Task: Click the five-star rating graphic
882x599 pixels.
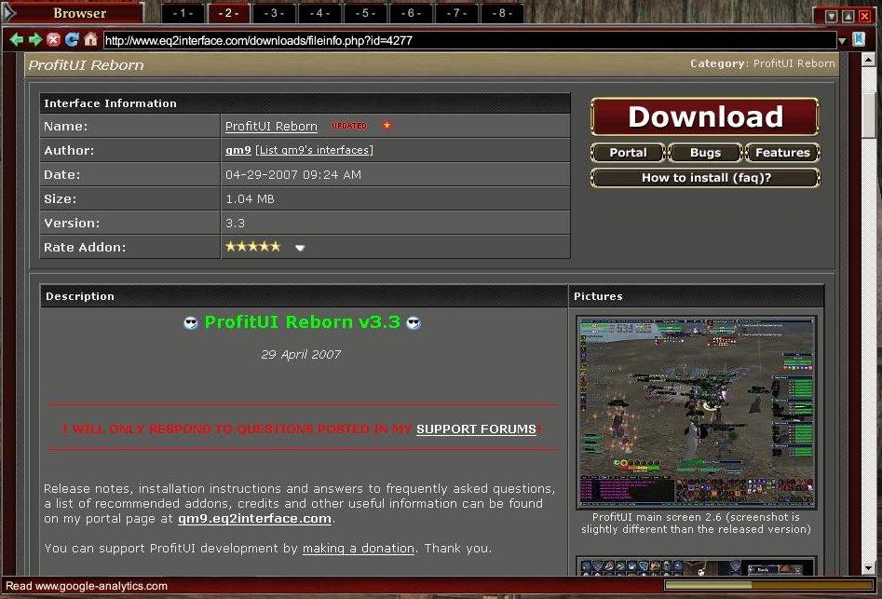Action: 252,246
